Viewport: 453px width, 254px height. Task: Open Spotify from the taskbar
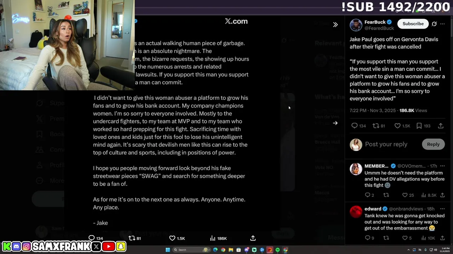[x=277, y=250]
